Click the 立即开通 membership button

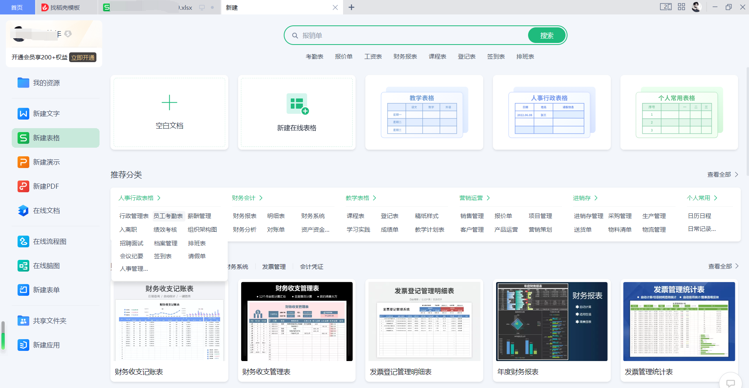point(82,57)
